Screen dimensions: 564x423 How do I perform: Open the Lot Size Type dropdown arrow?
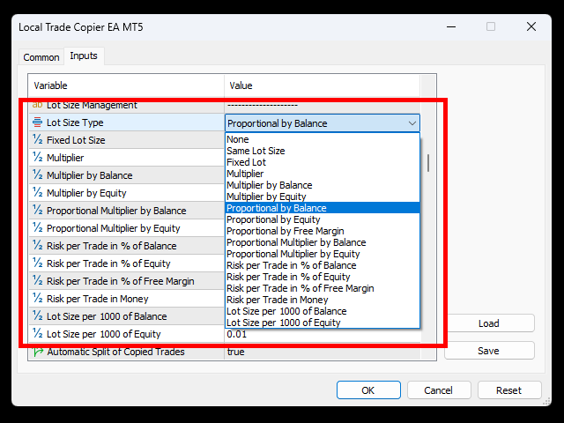coord(412,123)
